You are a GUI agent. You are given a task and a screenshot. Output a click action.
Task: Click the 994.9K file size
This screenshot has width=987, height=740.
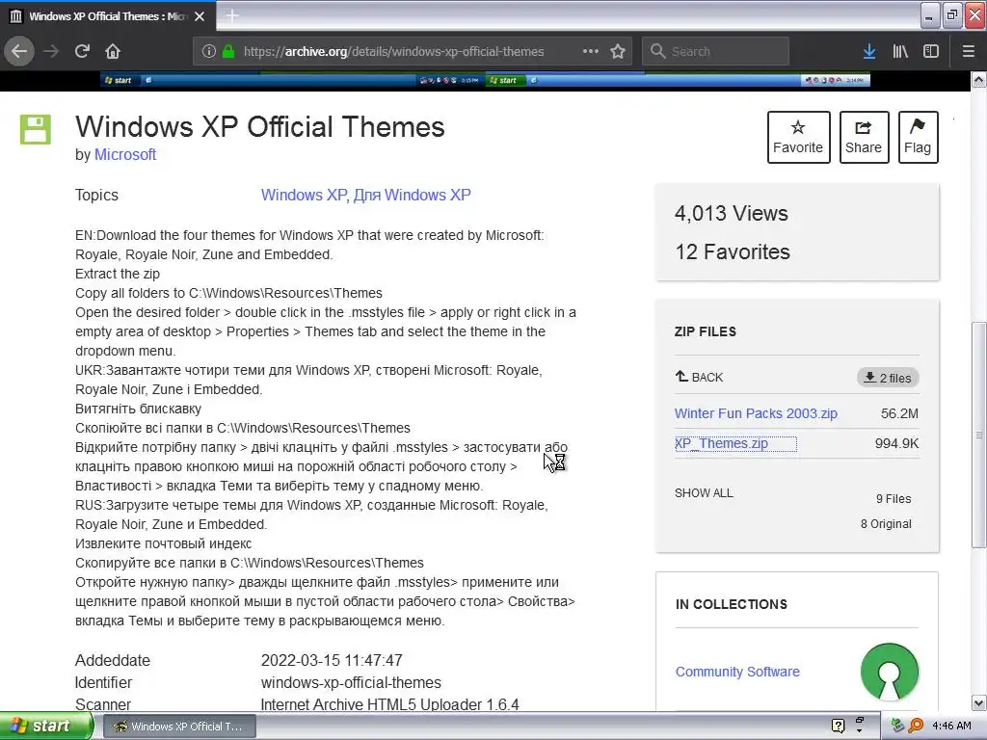coord(896,443)
